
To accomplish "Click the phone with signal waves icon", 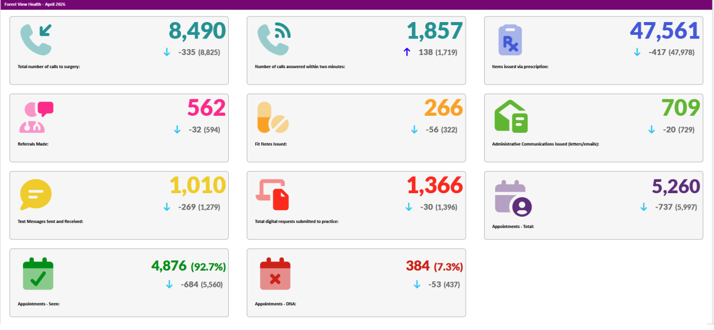I will [274, 39].
